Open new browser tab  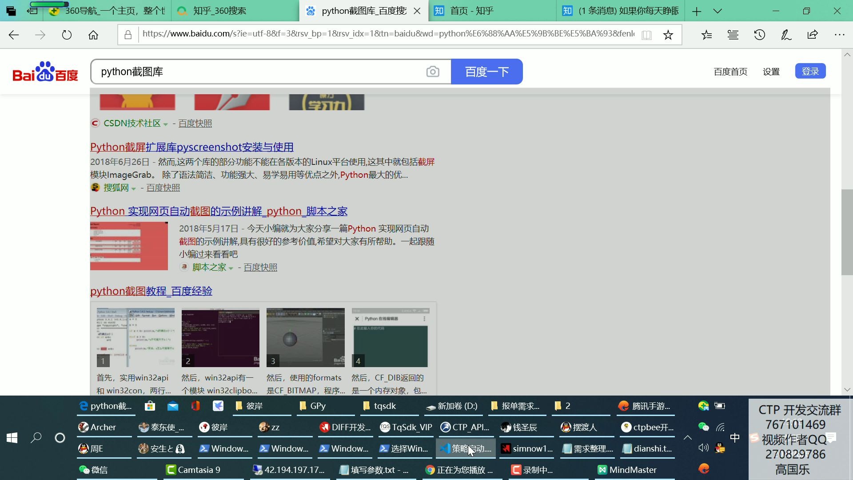coord(697,11)
